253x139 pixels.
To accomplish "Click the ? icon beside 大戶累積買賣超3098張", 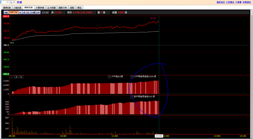I will tap(132, 77).
